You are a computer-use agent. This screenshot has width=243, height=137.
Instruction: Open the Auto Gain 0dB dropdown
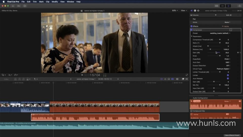click(228, 62)
